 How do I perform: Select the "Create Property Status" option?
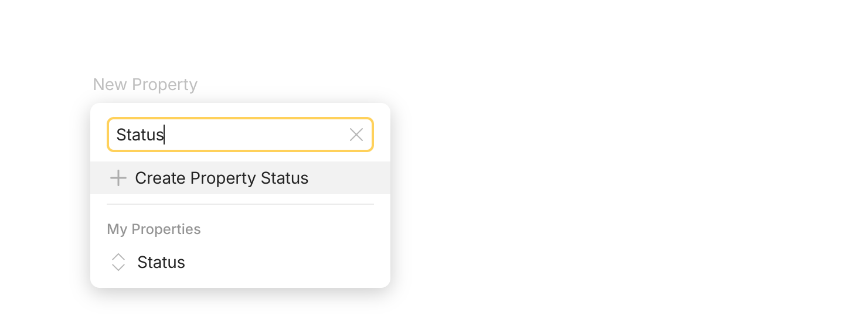(x=221, y=178)
